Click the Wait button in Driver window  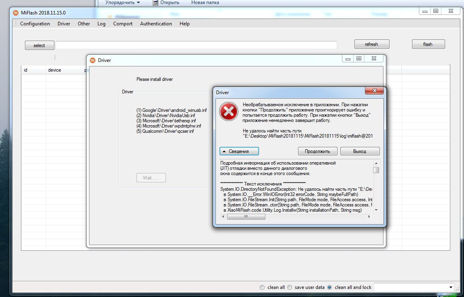point(151,178)
